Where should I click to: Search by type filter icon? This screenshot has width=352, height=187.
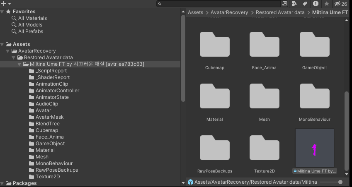click(294, 4)
